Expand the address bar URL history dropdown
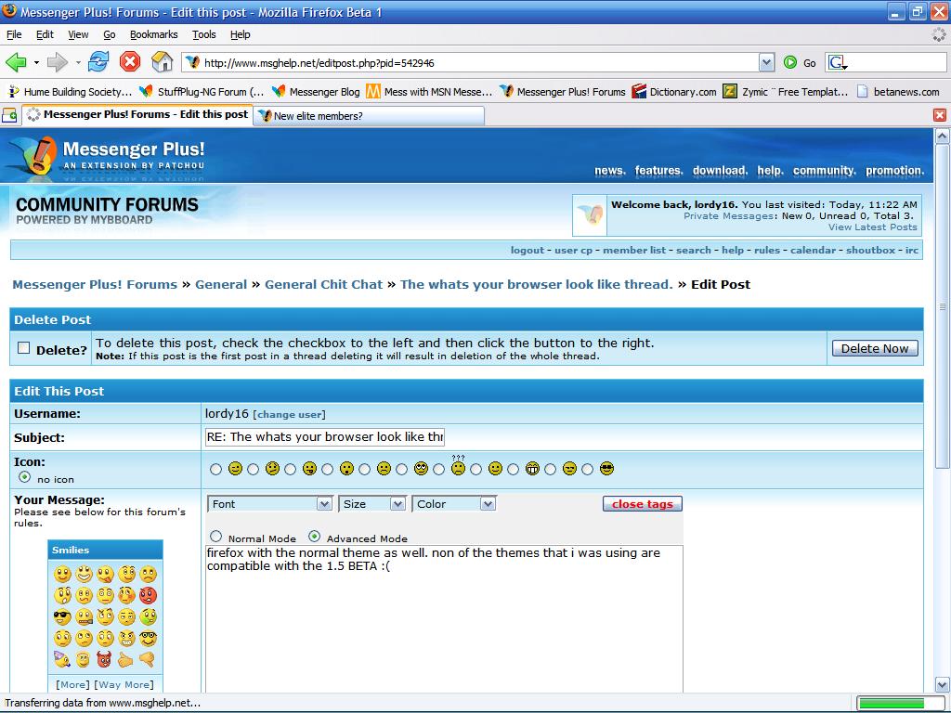 tap(766, 62)
